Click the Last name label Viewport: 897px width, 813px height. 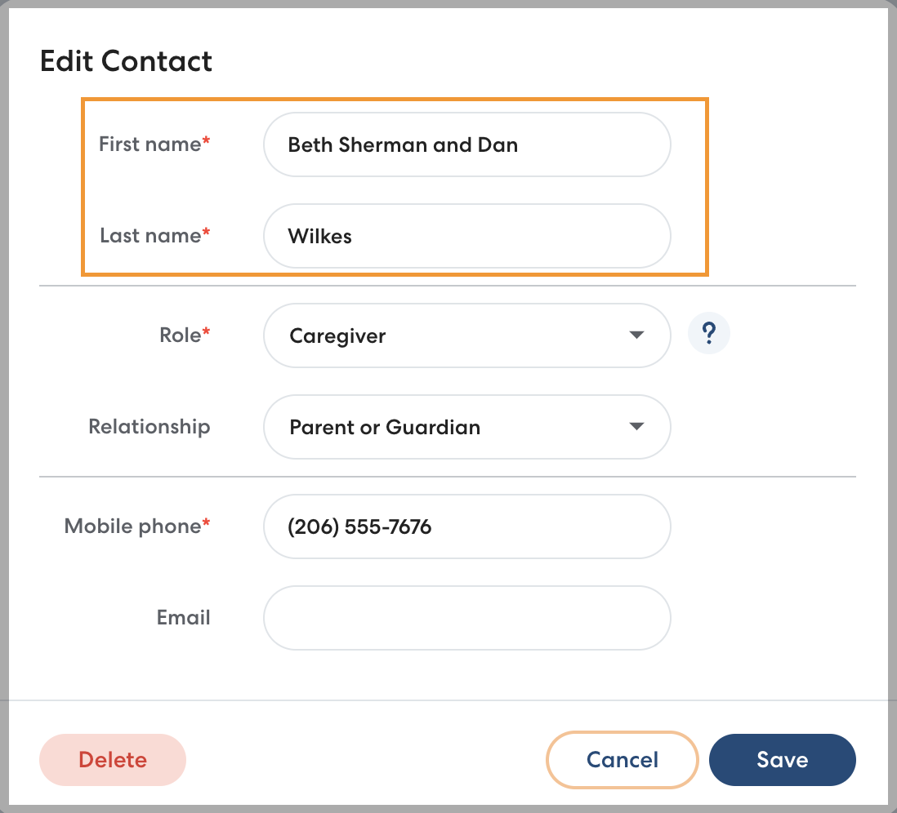pos(150,236)
